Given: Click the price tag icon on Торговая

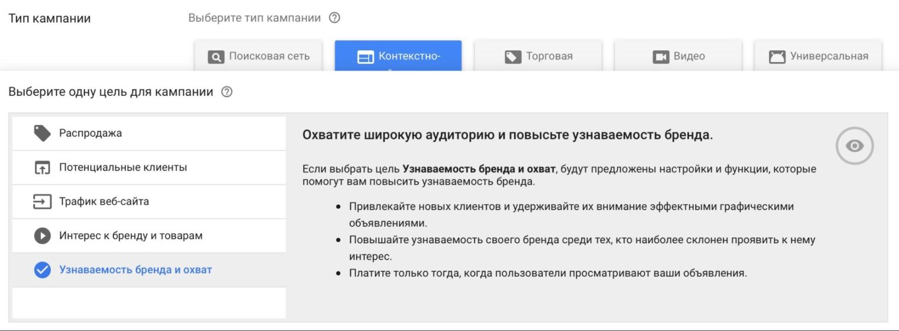Looking at the screenshot, I should click(513, 57).
